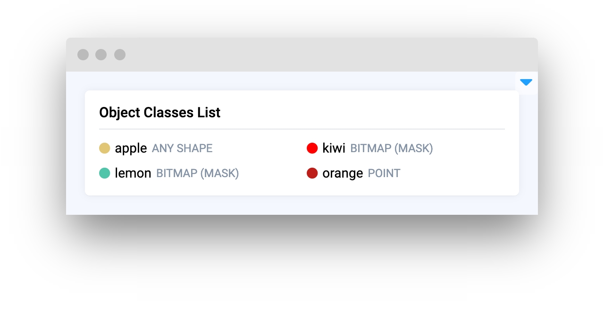
Task: Click the leftmost gray window circle button
Action: pos(83,55)
